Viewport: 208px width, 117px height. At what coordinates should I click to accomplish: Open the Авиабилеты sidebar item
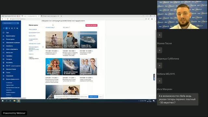pyautogui.click(x=9, y=46)
